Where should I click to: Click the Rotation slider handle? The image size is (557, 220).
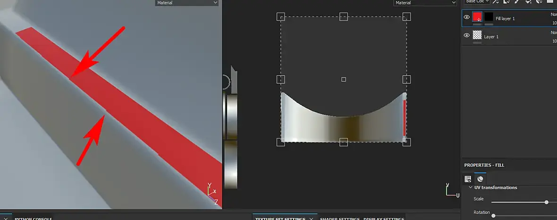pos(493,216)
